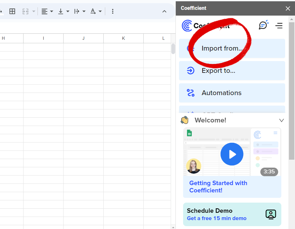The height and width of the screenshot is (229, 295).
Task: Open the Text rotation dropdown arrow
Action: (x=100, y=11)
